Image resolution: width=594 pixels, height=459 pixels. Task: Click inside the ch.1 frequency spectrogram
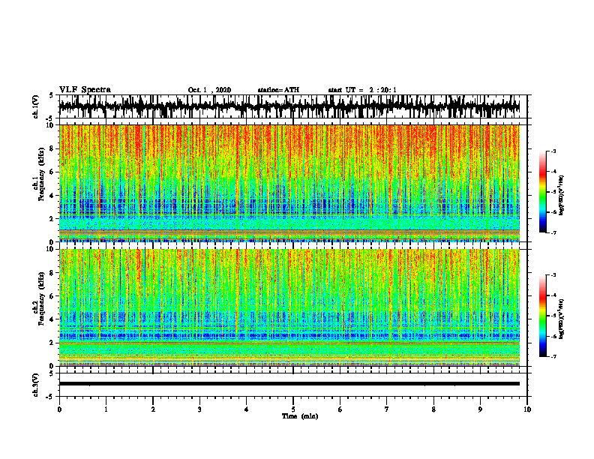(289, 183)
